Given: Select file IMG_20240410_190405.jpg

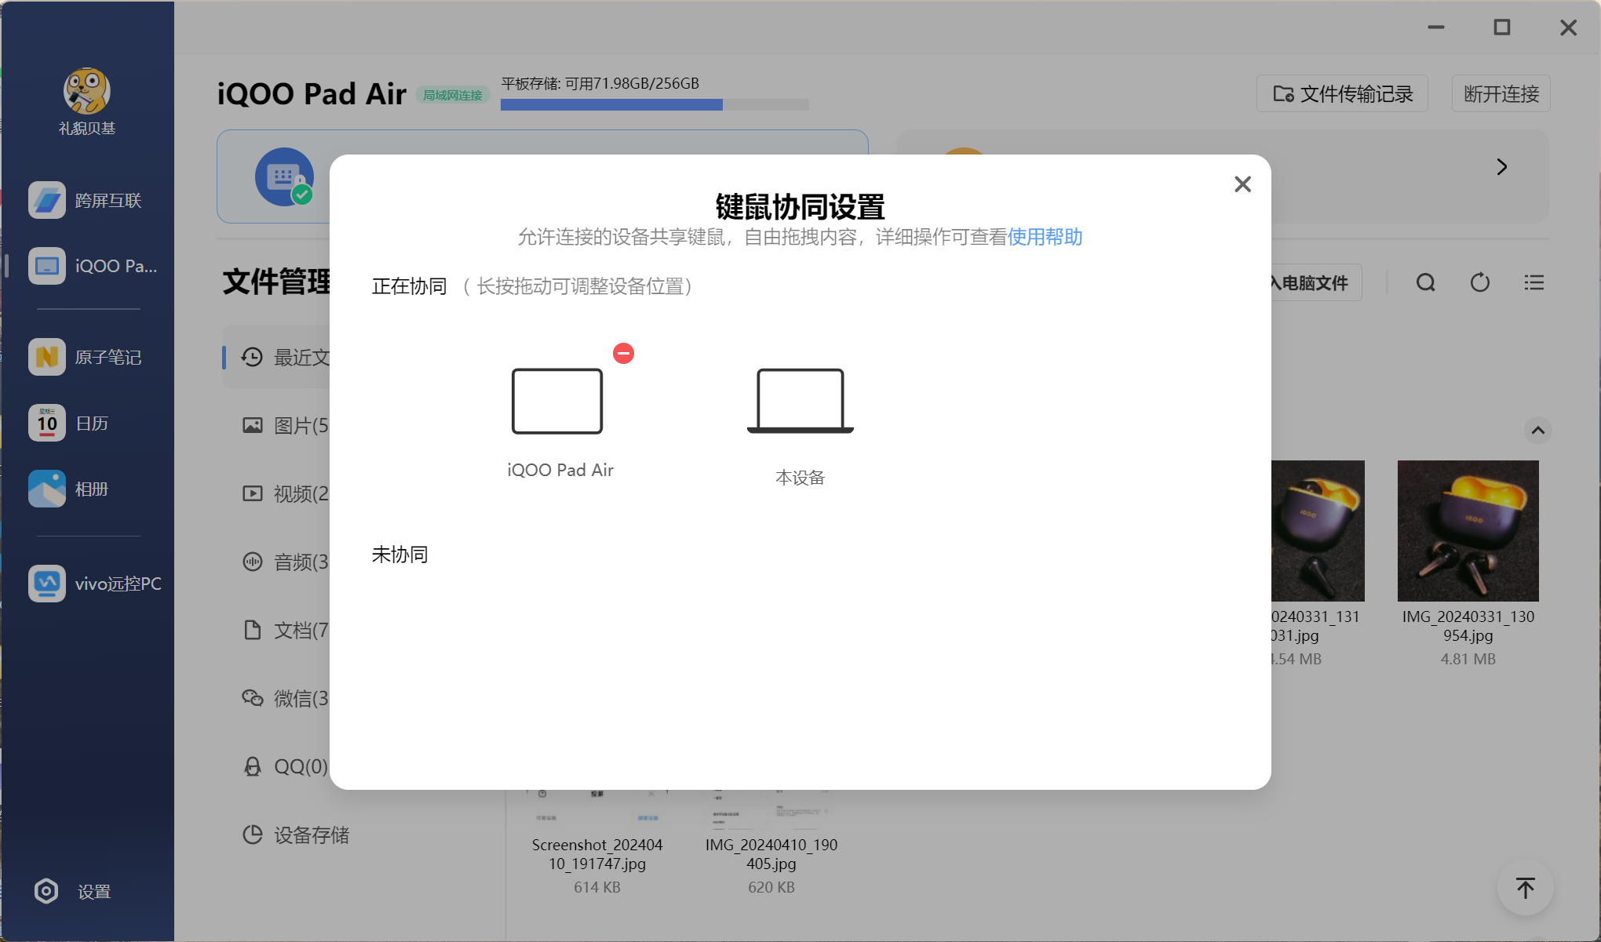Looking at the screenshot, I should click(771, 854).
